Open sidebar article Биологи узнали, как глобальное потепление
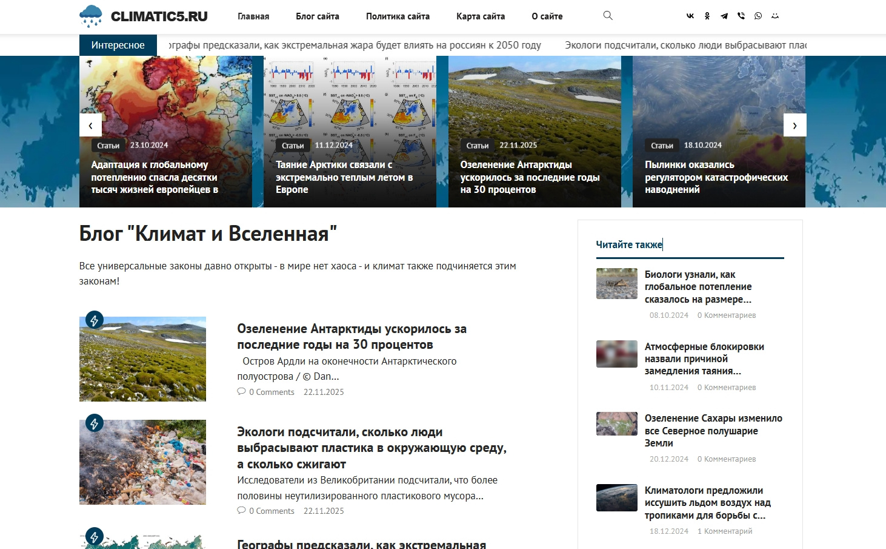The height and width of the screenshot is (549, 886). click(698, 287)
